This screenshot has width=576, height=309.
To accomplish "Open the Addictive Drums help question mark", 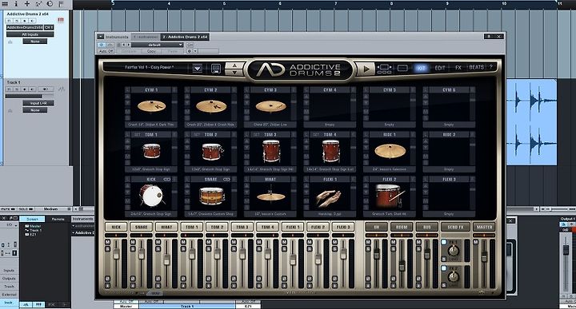I will point(490,67).
